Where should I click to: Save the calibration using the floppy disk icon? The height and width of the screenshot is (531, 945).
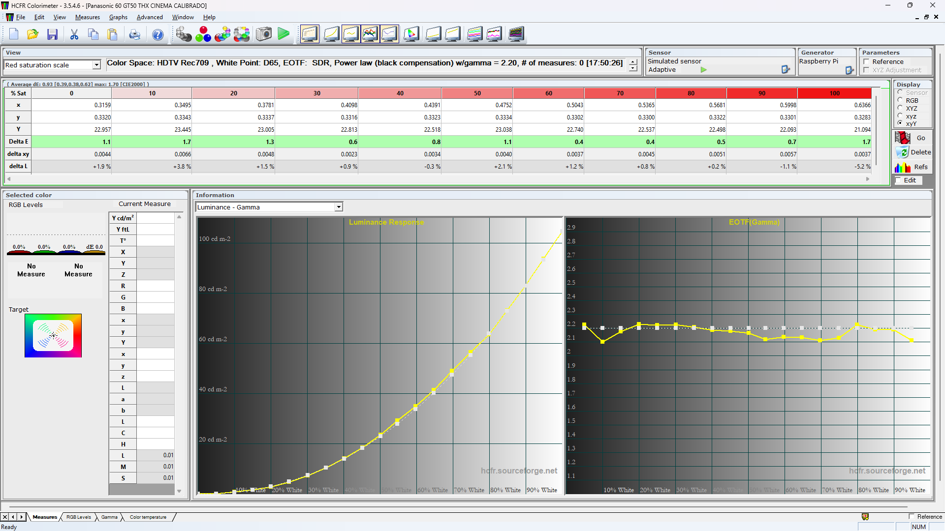point(52,34)
